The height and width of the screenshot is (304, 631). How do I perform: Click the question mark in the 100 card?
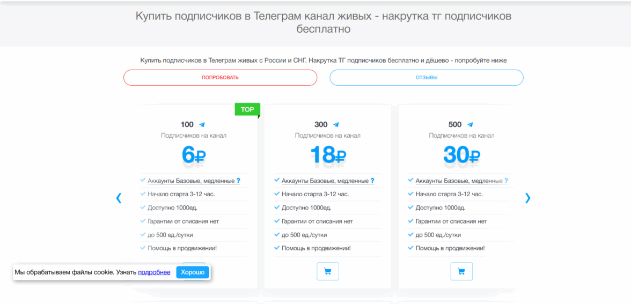(238, 181)
